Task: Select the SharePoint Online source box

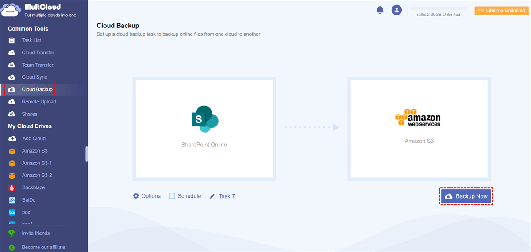Action: (204, 129)
